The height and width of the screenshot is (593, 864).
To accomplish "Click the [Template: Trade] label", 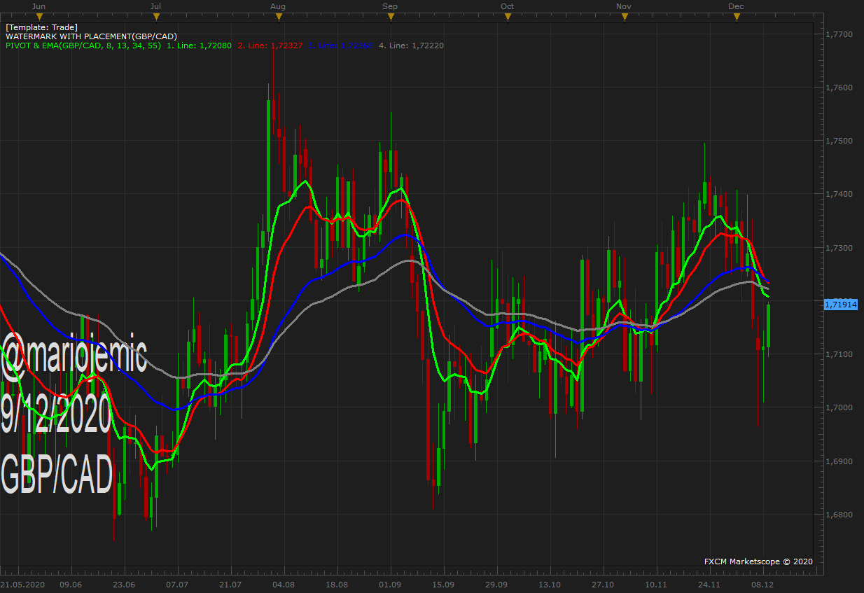I will pyautogui.click(x=41, y=27).
